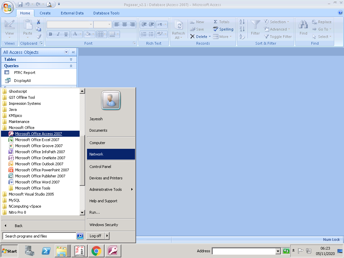Toggle Italic formatting
This screenshot has height=258, width=344.
[x=58, y=34]
